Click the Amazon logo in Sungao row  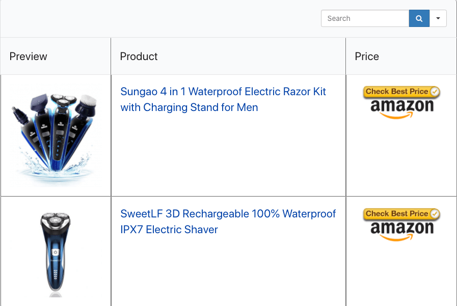click(402, 108)
